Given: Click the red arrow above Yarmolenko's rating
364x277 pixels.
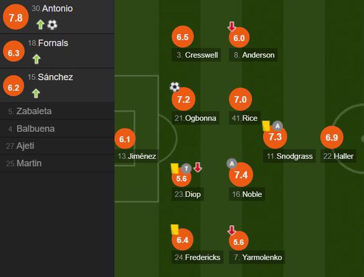Looking at the screenshot, I should click(232, 230).
